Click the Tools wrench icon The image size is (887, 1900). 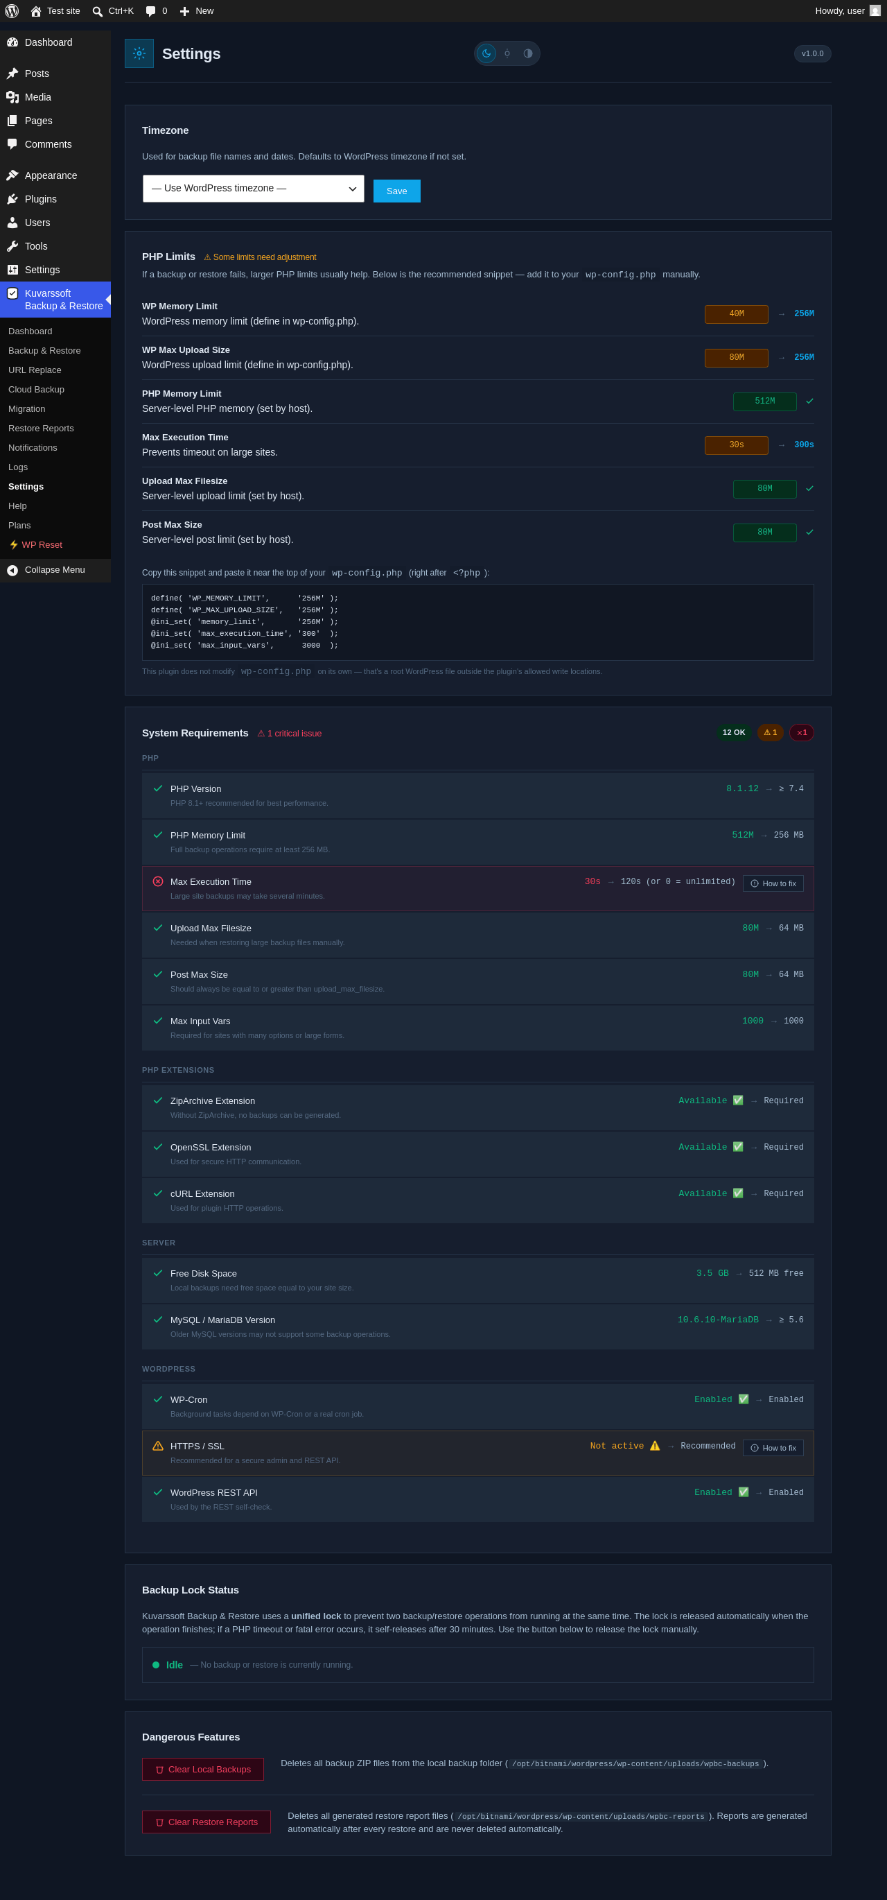[x=12, y=245]
